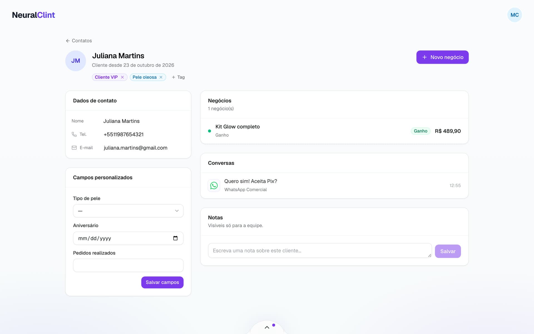Click the Ganho status badge
The width and height of the screenshot is (534, 334).
point(421,131)
